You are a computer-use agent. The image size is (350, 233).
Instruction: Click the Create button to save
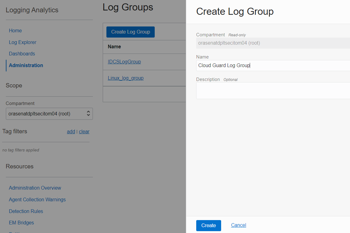click(209, 225)
